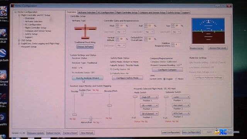Select Support in the left tree
The image size is (247, 139).
pyautogui.click(x=29, y=37)
